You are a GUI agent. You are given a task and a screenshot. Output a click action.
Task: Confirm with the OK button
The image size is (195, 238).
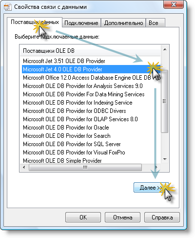(83, 217)
